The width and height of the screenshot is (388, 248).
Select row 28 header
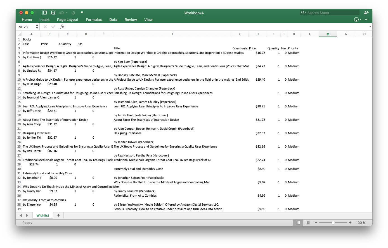coord(19,160)
